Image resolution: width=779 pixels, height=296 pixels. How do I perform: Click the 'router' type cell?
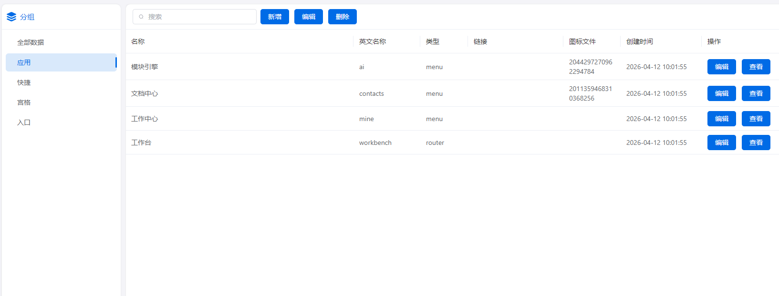[435, 143]
